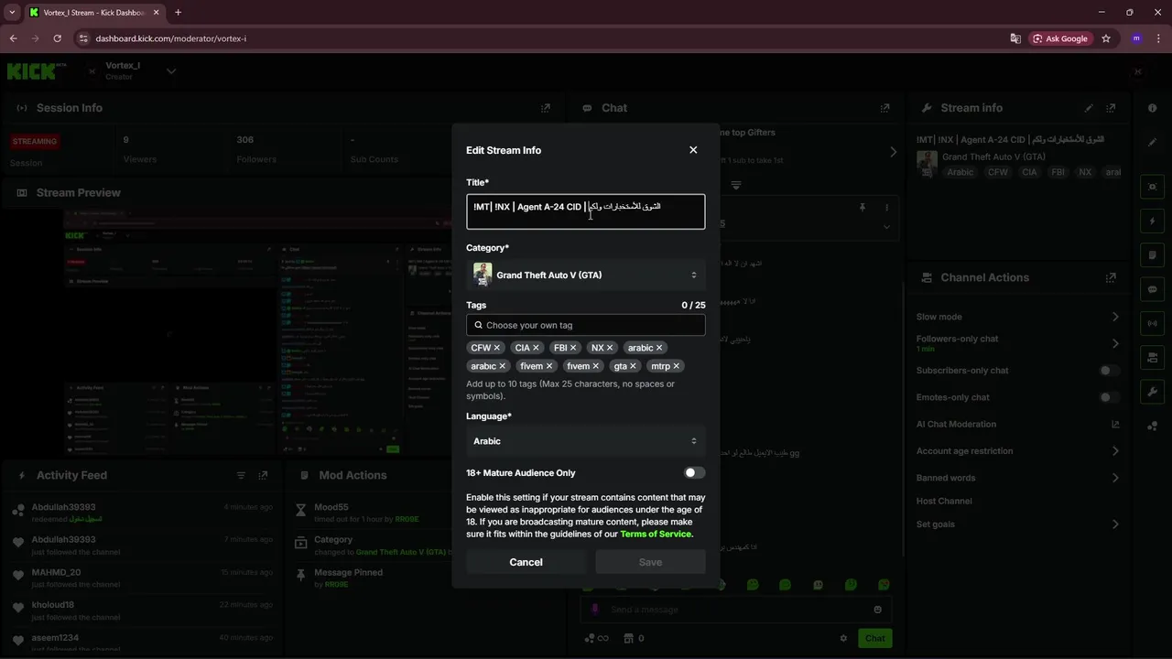
Task: Open the pinned message options menu
Action: [886, 208]
